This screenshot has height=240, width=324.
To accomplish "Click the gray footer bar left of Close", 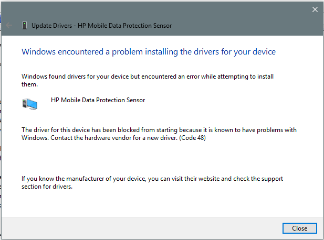I will pos(142,228).
